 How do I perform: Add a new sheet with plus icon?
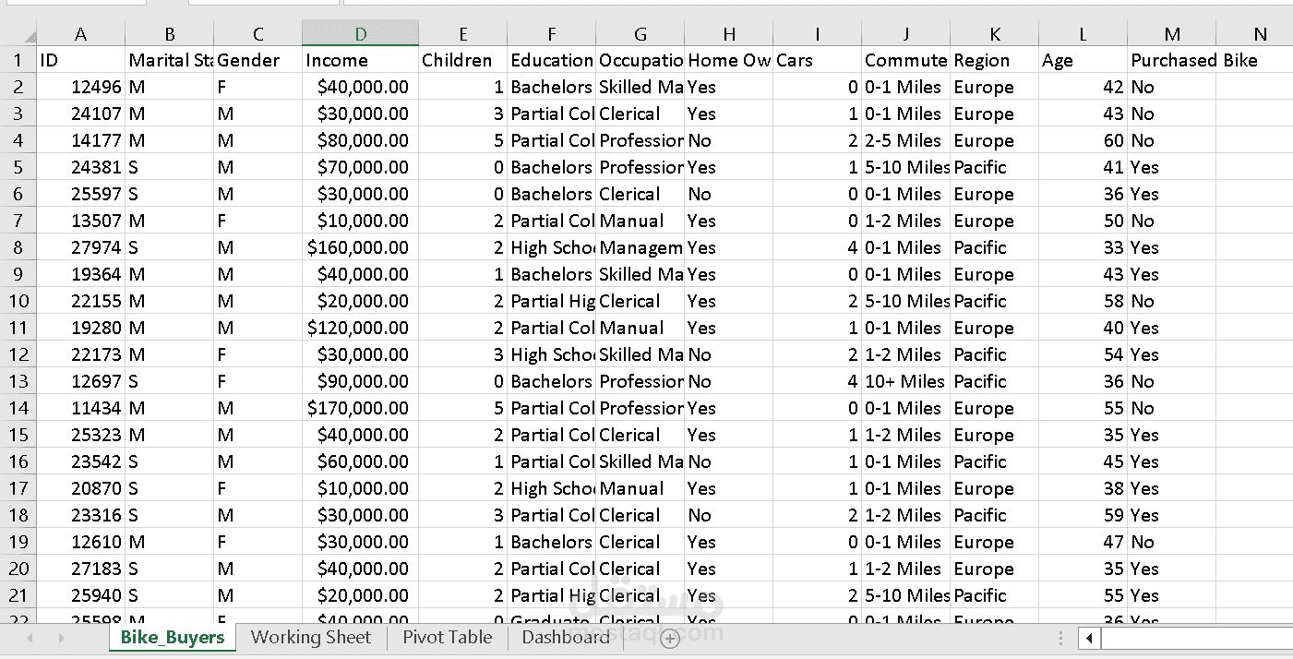pyautogui.click(x=670, y=639)
